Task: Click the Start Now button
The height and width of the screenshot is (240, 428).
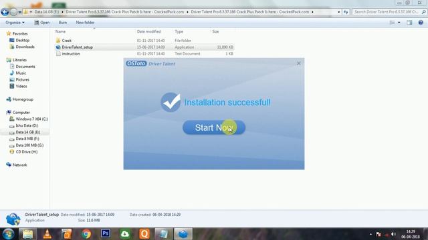Action: point(214,127)
